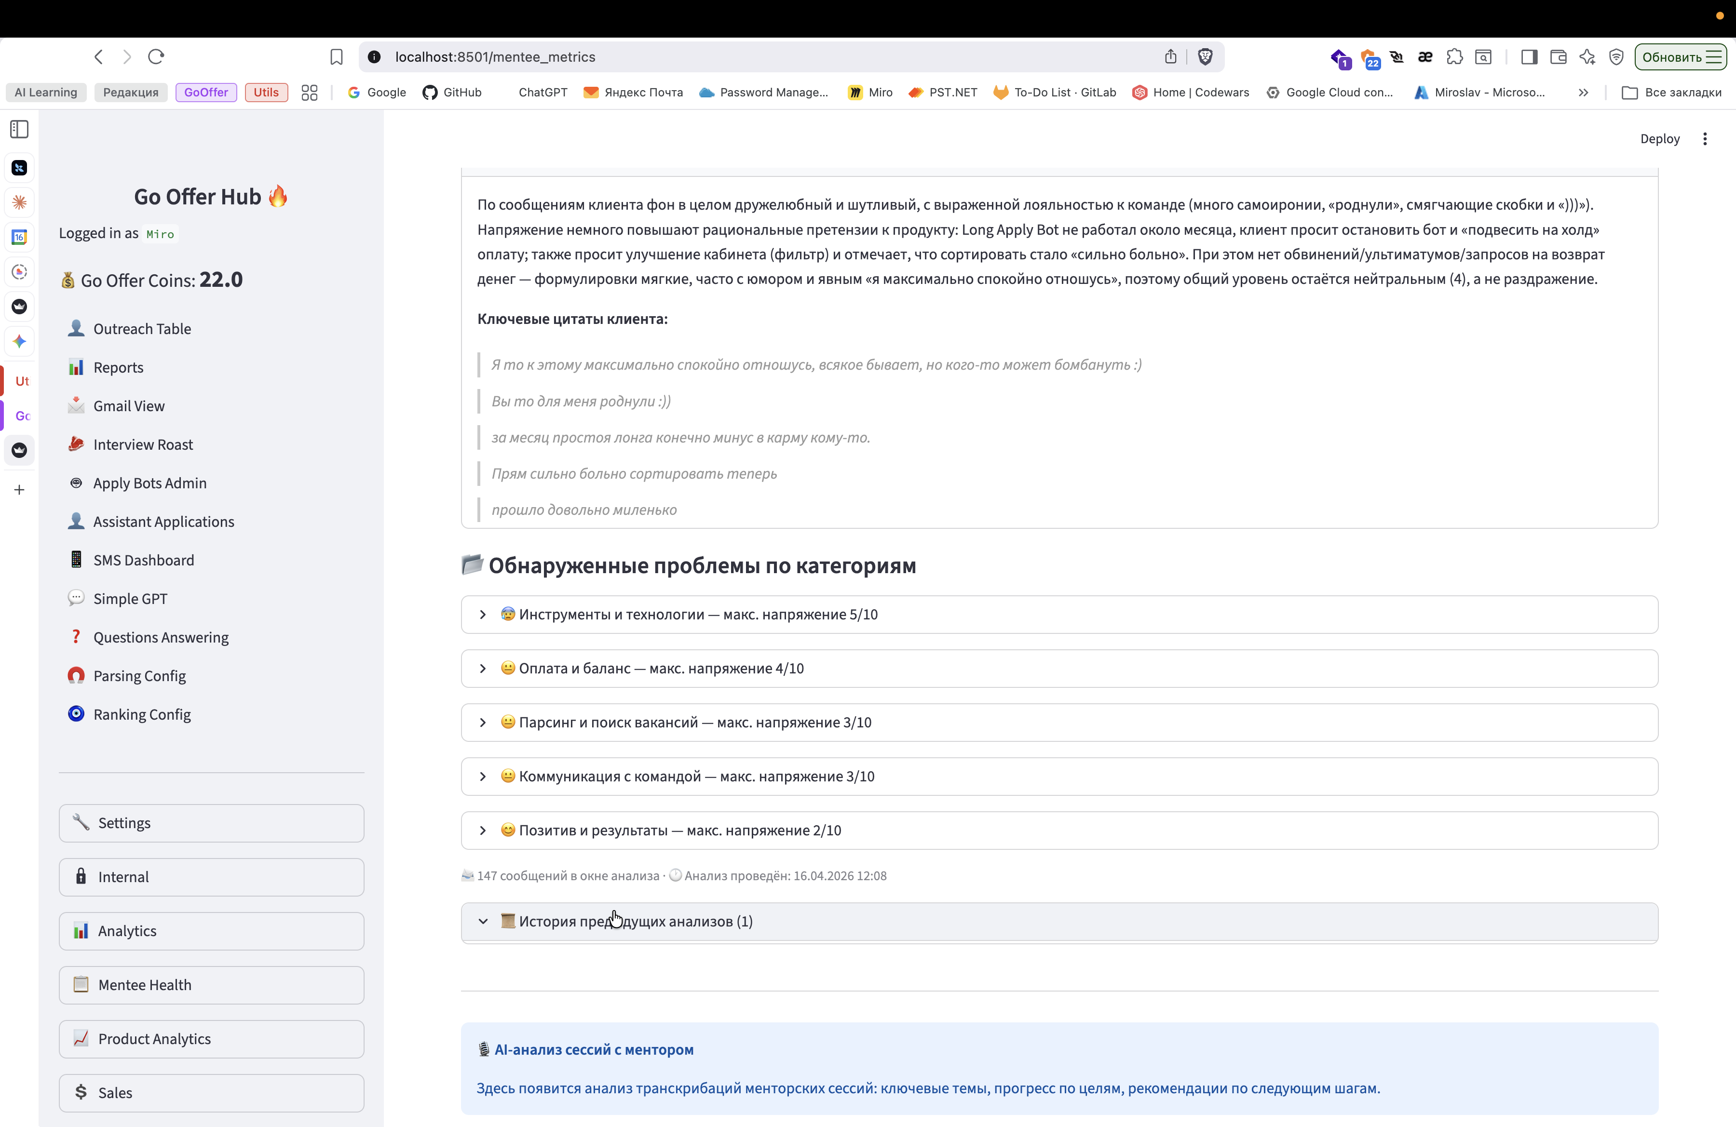Viewport: 1736px width, 1127px height.
Task: Go to the Apply Bots Admin page
Action: 149,483
